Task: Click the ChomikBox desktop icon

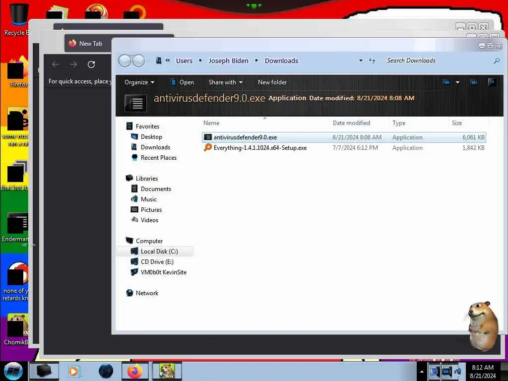Action: point(16,329)
